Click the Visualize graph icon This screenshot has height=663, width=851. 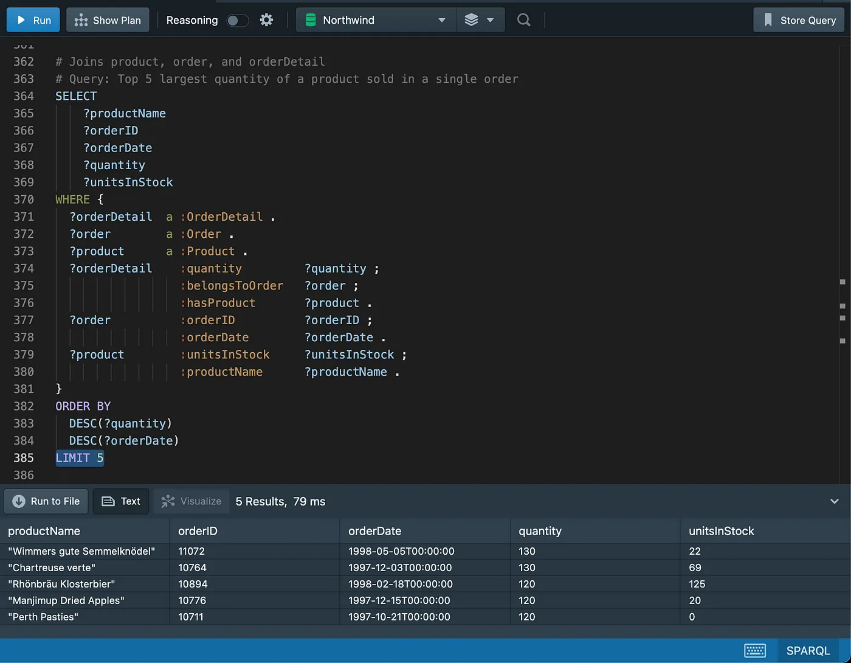pyautogui.click(x=168, y=501)
